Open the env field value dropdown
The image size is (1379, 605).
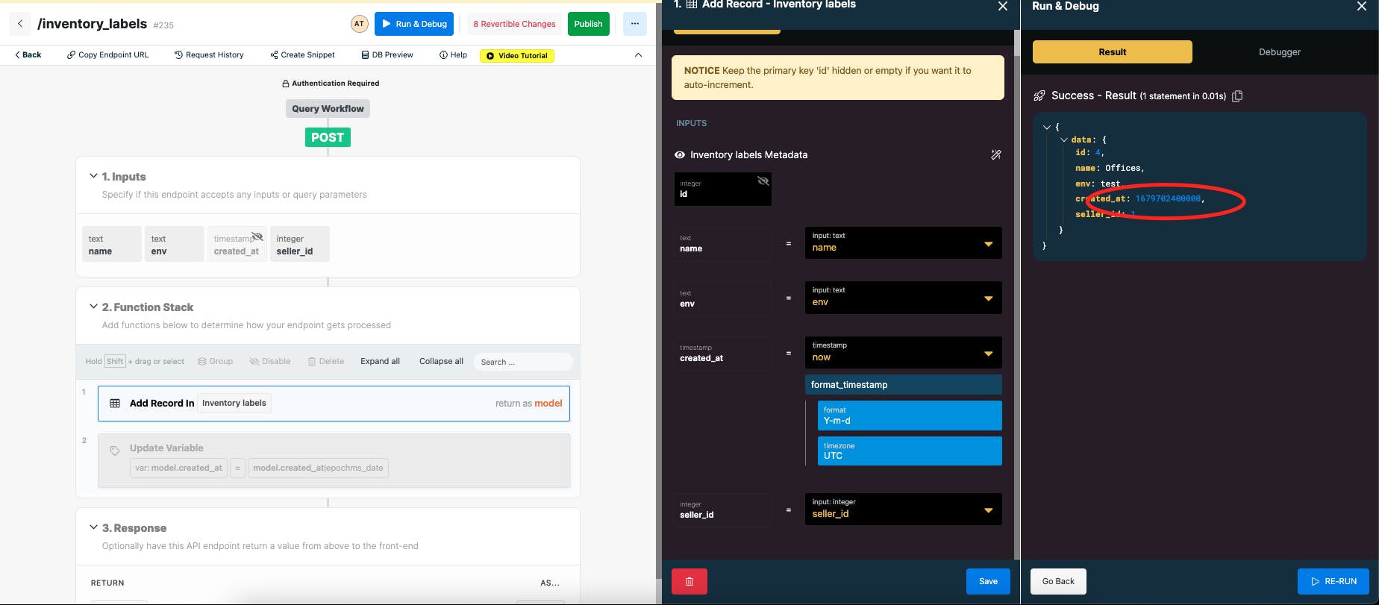(903, 298)
